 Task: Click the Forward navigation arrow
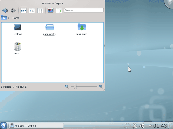point(13,10)
